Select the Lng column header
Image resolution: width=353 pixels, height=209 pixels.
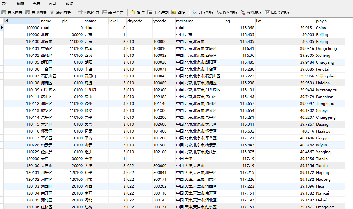(239, 21)
